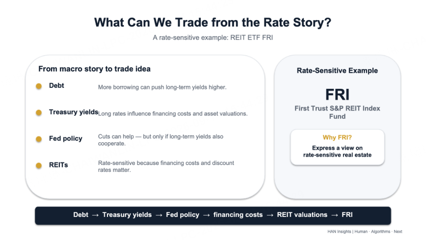Select the slide title What Can We Trade
This screenshot has height=240, width=426.
213,22
